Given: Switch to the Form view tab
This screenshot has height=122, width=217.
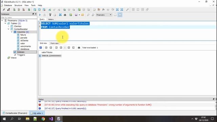Looking at the screenshot, I should tap(55, 43).
